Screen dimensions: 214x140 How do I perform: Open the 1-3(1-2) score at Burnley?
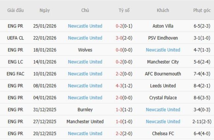click(124, 109)
